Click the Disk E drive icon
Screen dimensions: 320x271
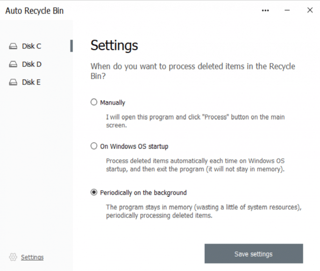pos(13,83)
